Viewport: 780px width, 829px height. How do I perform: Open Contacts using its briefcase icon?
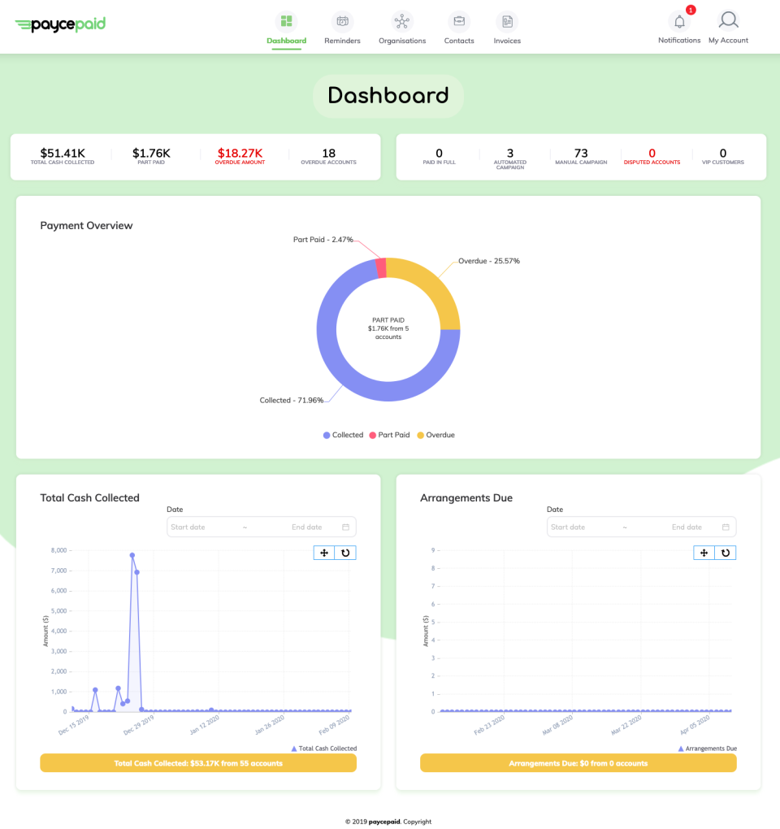pyautogui.click(x=458, y=20)
